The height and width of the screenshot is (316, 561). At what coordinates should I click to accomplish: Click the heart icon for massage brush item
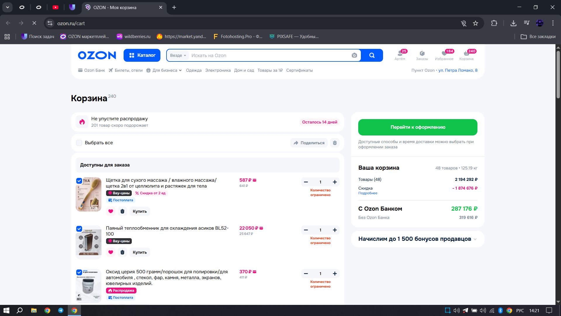coord(111,211)
